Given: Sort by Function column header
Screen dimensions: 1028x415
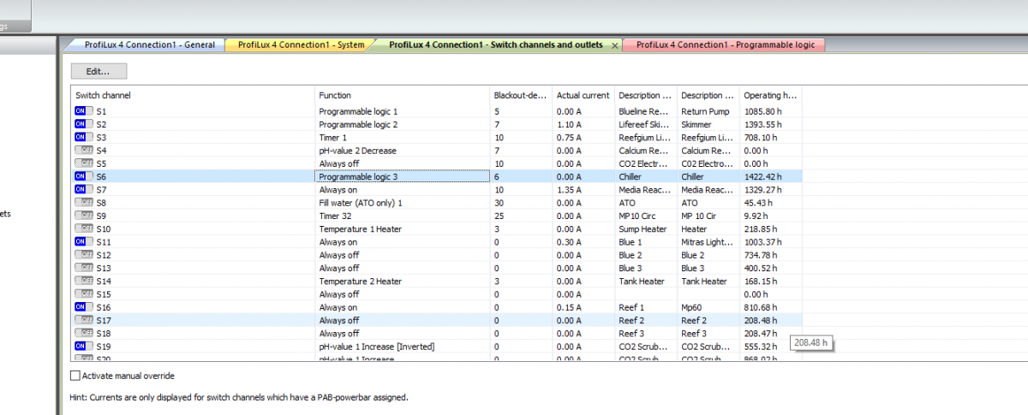Looking at the screenshot, I should (x=403, y=95).
